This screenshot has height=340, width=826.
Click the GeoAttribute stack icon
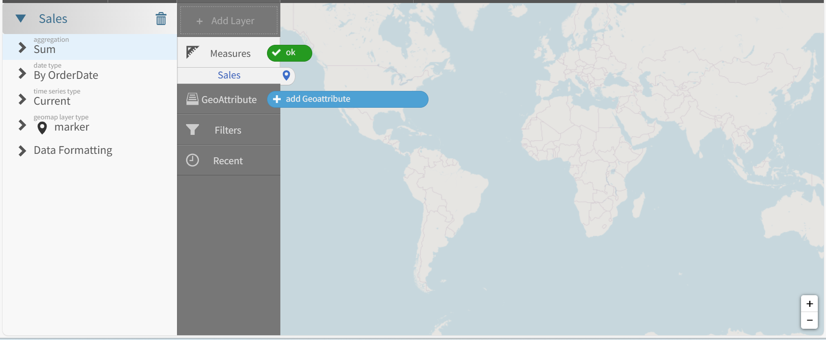click(x=193, y=99)
